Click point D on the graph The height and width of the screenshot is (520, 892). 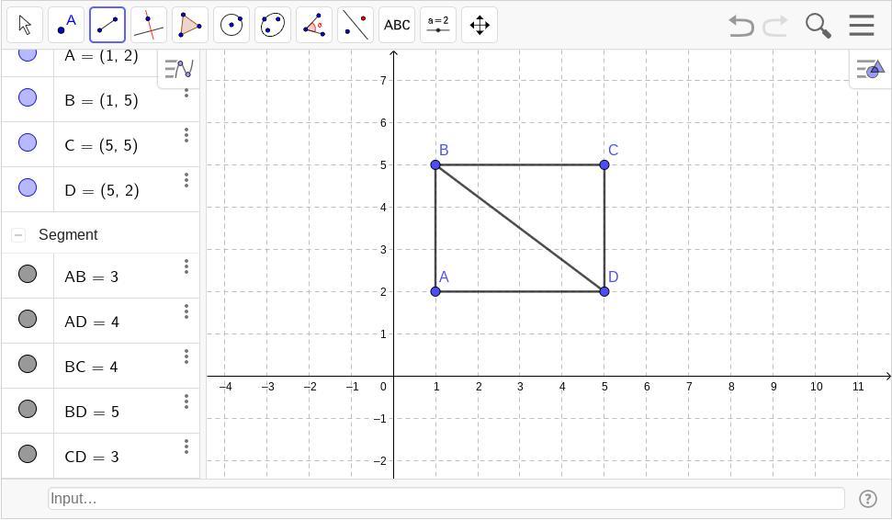click(x=604, y=292)
